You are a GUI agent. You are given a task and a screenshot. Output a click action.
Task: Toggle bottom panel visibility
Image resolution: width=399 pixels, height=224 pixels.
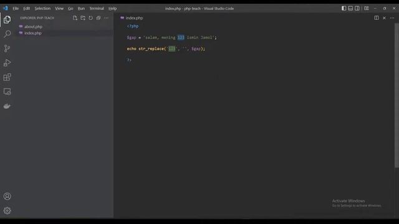click(x=350, y=8)
